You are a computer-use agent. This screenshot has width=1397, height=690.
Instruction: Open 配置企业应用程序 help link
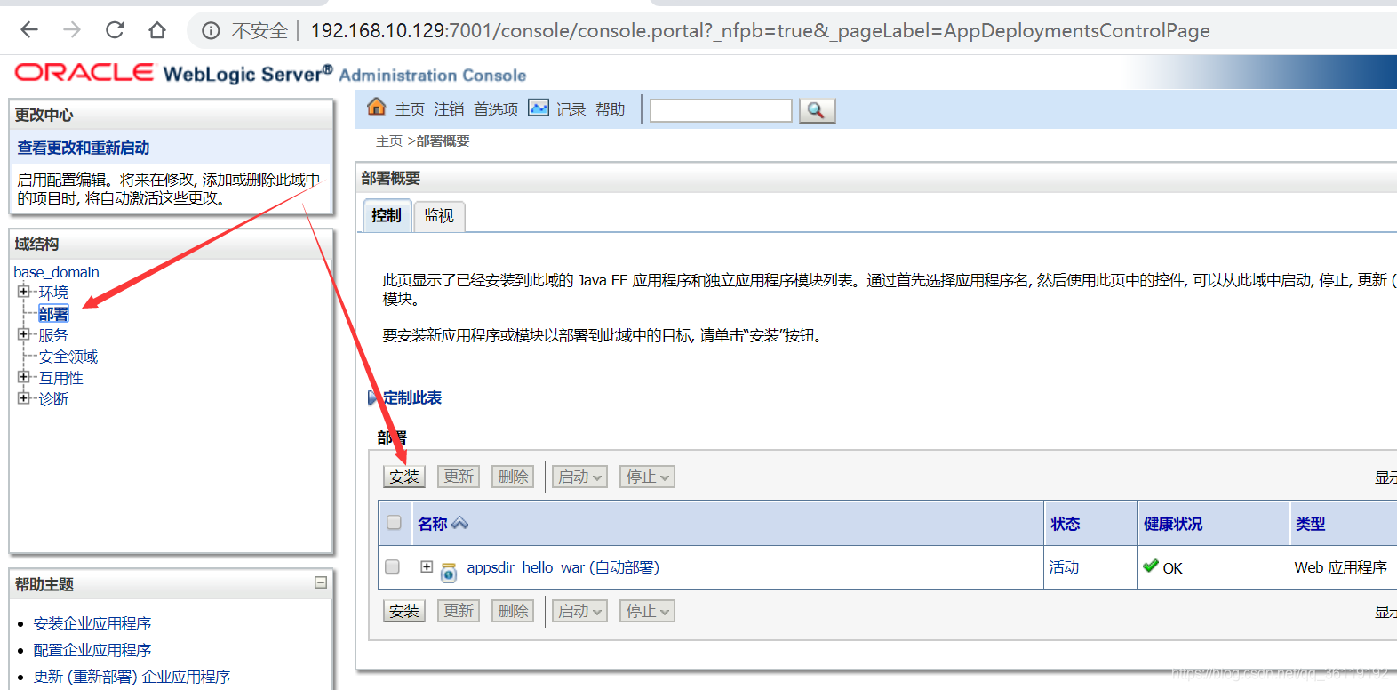click(x=92, y=650)
